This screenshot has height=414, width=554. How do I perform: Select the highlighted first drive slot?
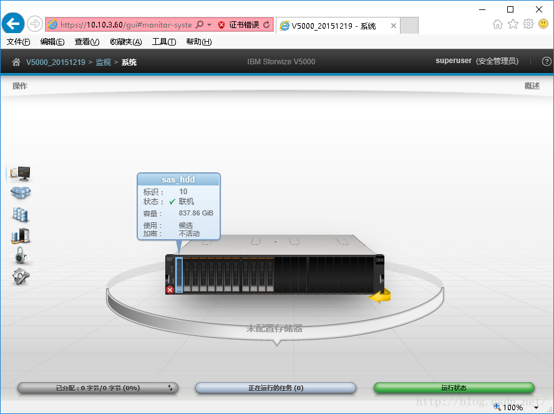click(179, 275)
